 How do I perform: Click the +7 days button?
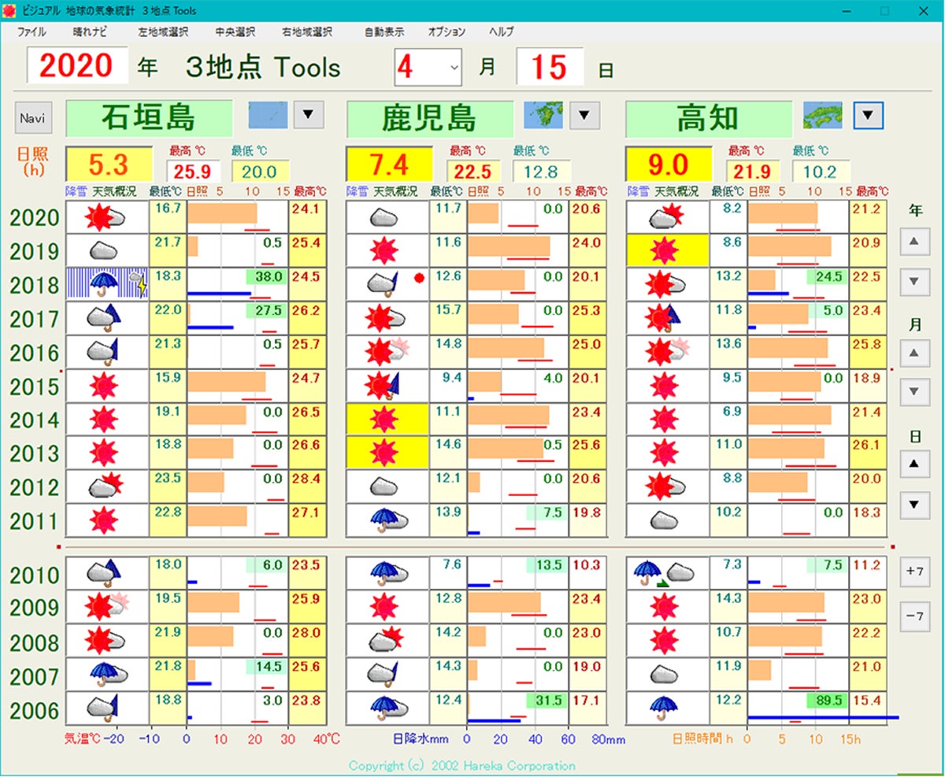(914, 572)
